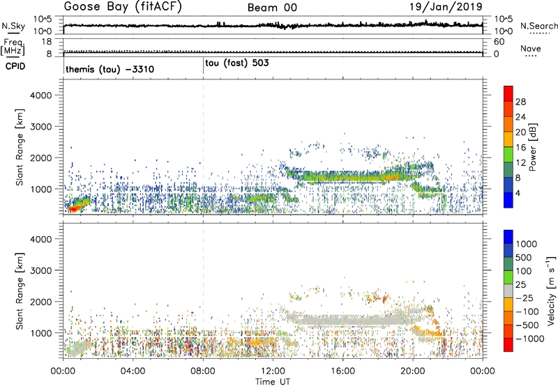Click the date "19/Jan/2019"

(446, 7)
